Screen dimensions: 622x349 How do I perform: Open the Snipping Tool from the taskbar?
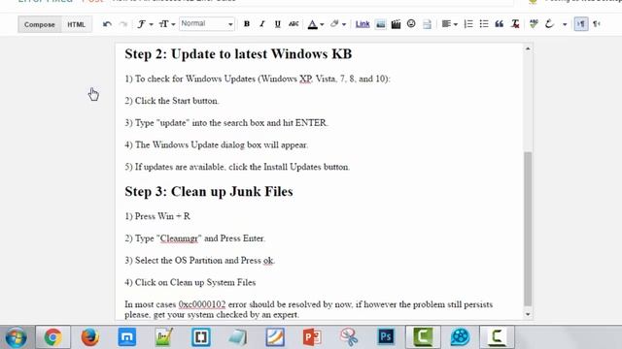(x=349, y=337)
